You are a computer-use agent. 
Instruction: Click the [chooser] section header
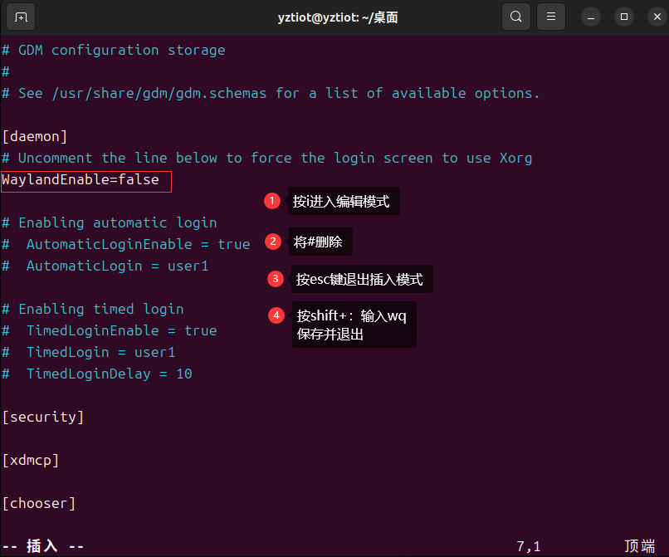tap(39, 503)
